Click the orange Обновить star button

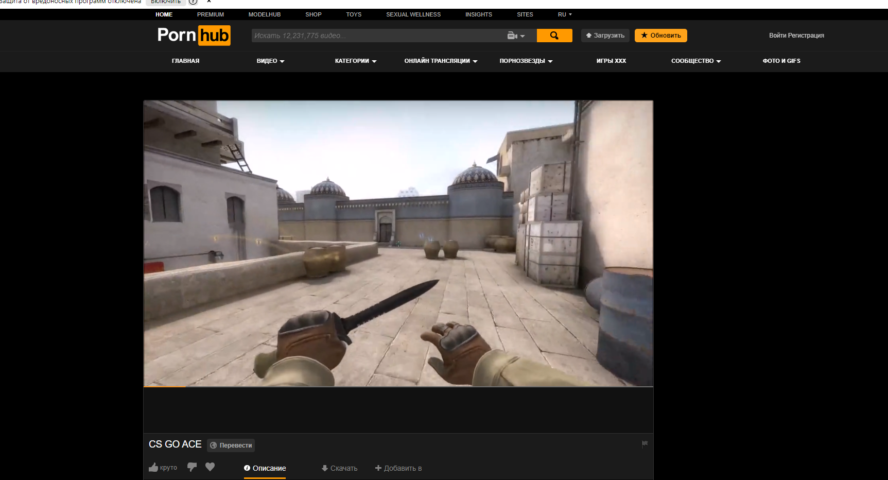(x=661, y=36)
